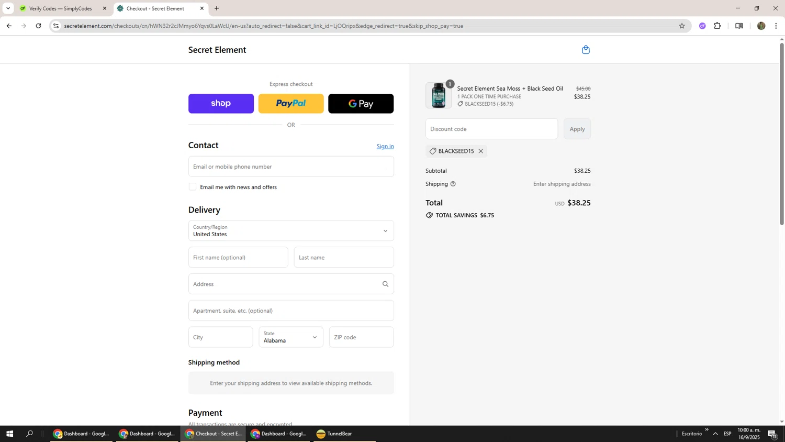Bookmark this page with star icon
The width and height of the screenshot is (785, 442).
pyautogui.click(x=681, y=26)
